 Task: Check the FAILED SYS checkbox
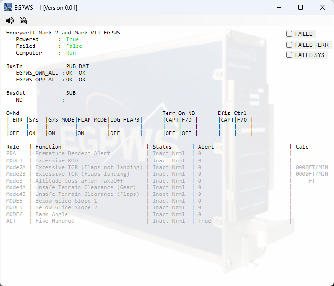289,55
